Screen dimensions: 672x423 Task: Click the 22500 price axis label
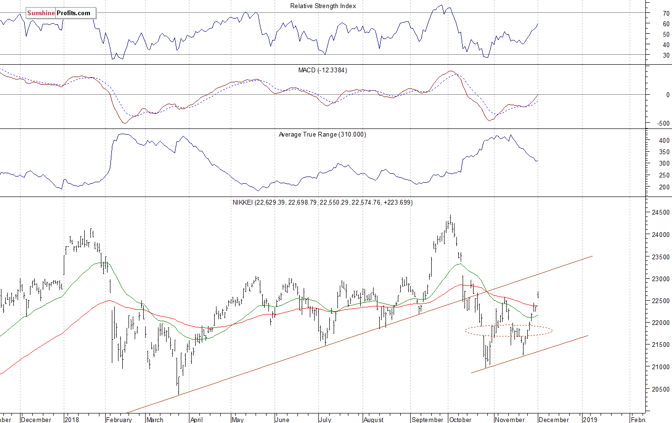click(x=660, y=301)
